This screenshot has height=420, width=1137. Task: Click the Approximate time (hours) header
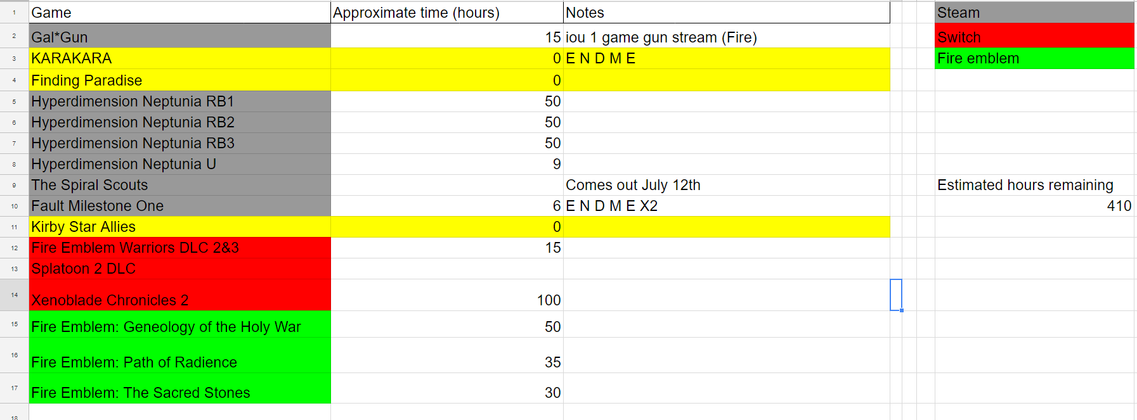(x=447, y=13)
